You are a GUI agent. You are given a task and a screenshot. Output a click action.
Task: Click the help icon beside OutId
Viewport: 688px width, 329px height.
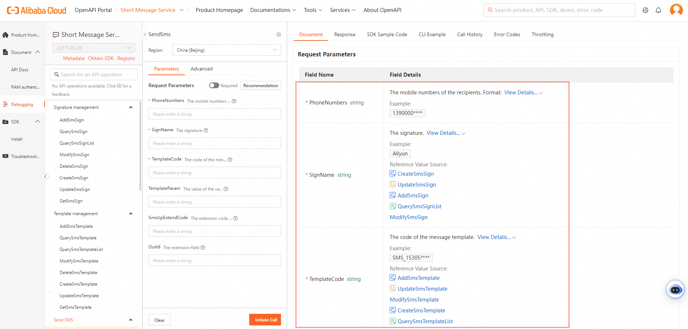coord(203,248)
